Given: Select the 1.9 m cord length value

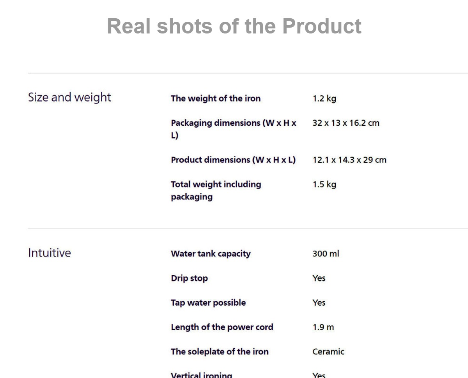Looking at the screenshot, I should coord(323,327).
